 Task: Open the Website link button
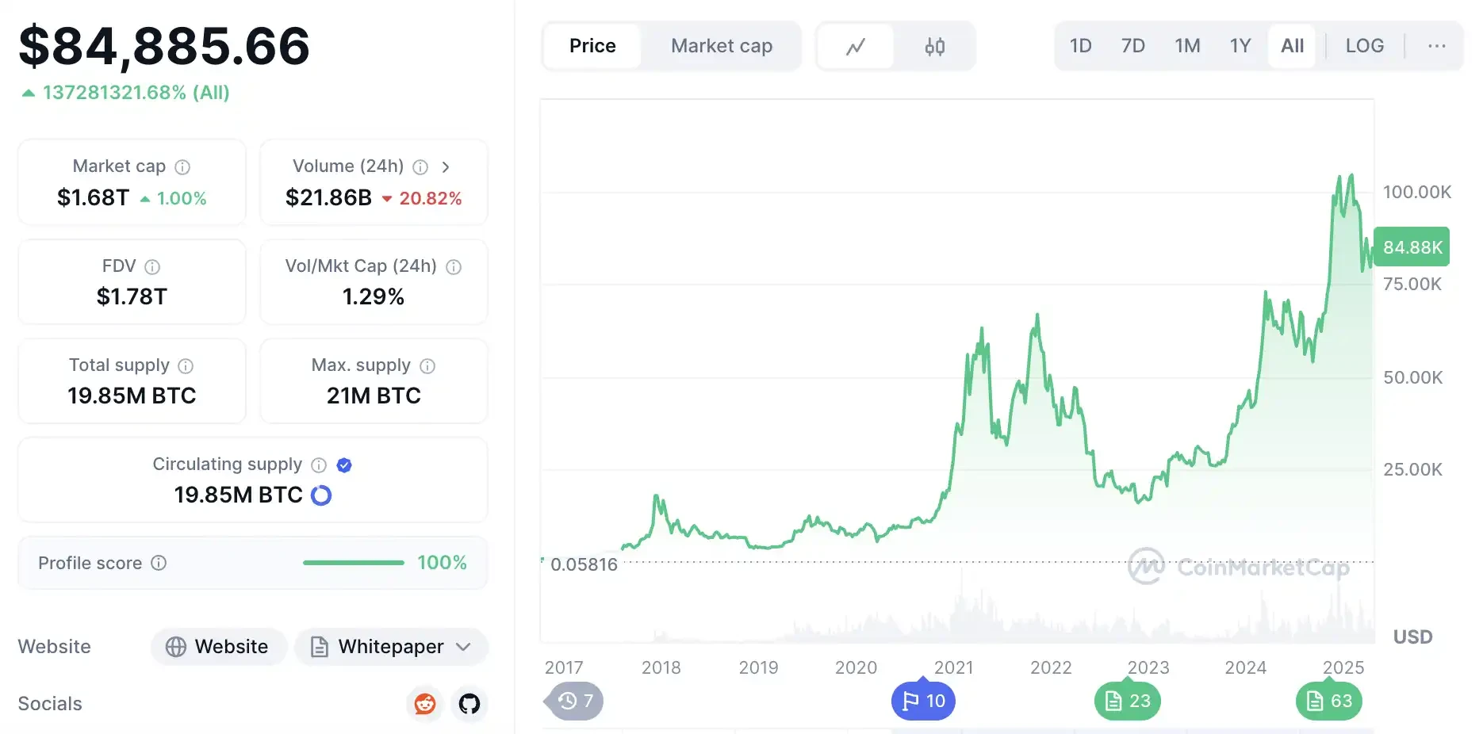[218, 647]
